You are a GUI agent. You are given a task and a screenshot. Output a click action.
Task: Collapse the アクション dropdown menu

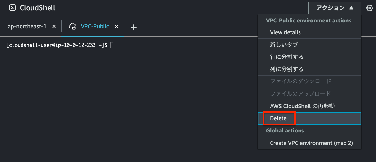point(335,8)
